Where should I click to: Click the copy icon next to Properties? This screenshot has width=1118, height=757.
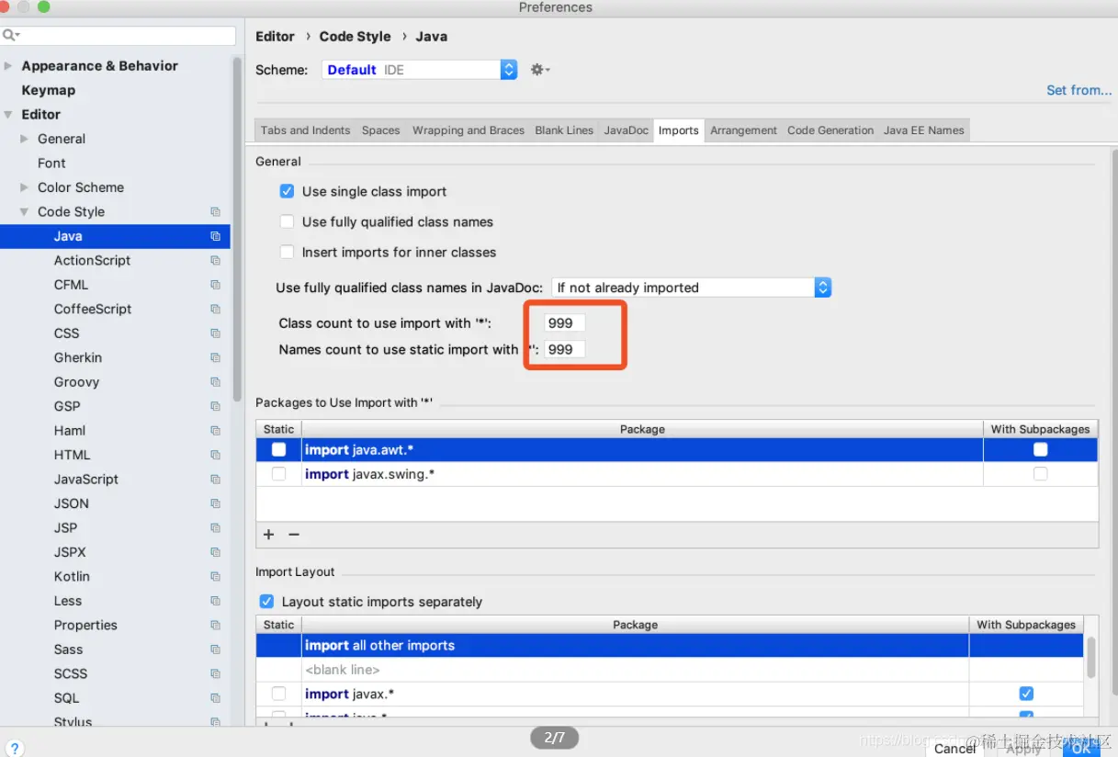(215, 626)
